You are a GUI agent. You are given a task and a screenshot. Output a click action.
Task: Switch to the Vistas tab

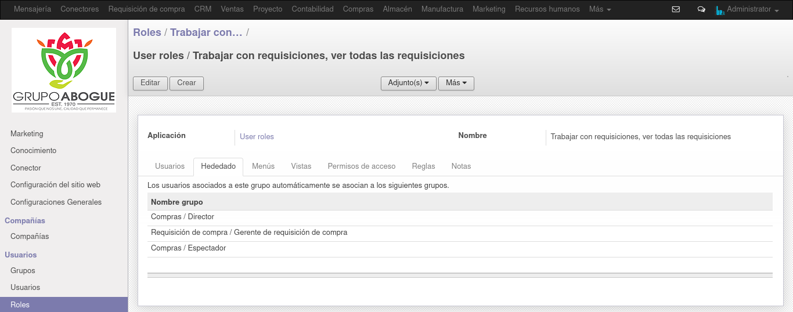pyautogui.click(x=301, y=166)
